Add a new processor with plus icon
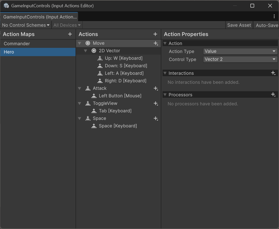This screenshot has height=229, width=279. tap(273, 94)
